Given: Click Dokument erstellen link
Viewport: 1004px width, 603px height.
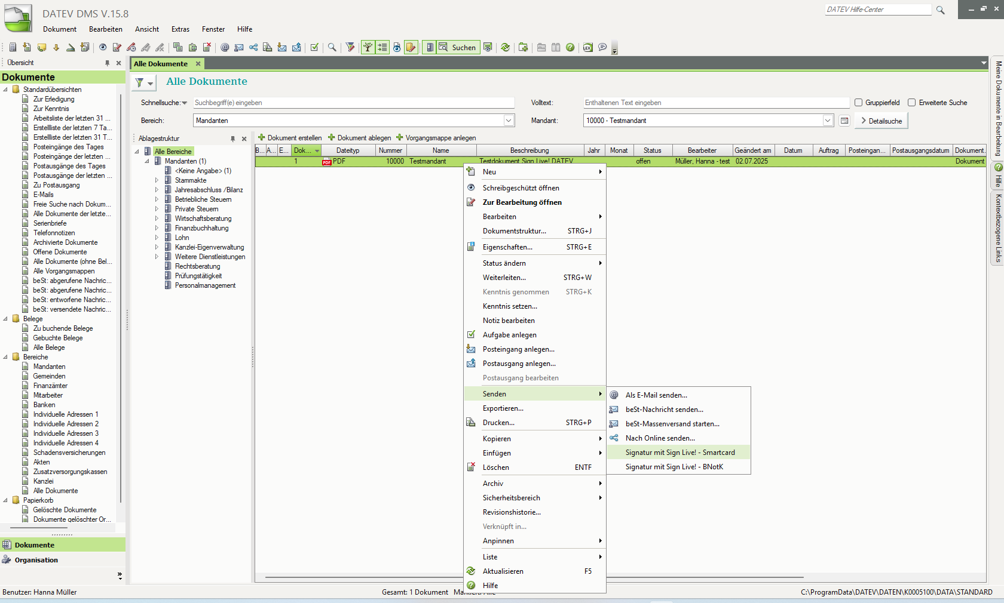Looking at the screenshot, I should tap(290, 138).
